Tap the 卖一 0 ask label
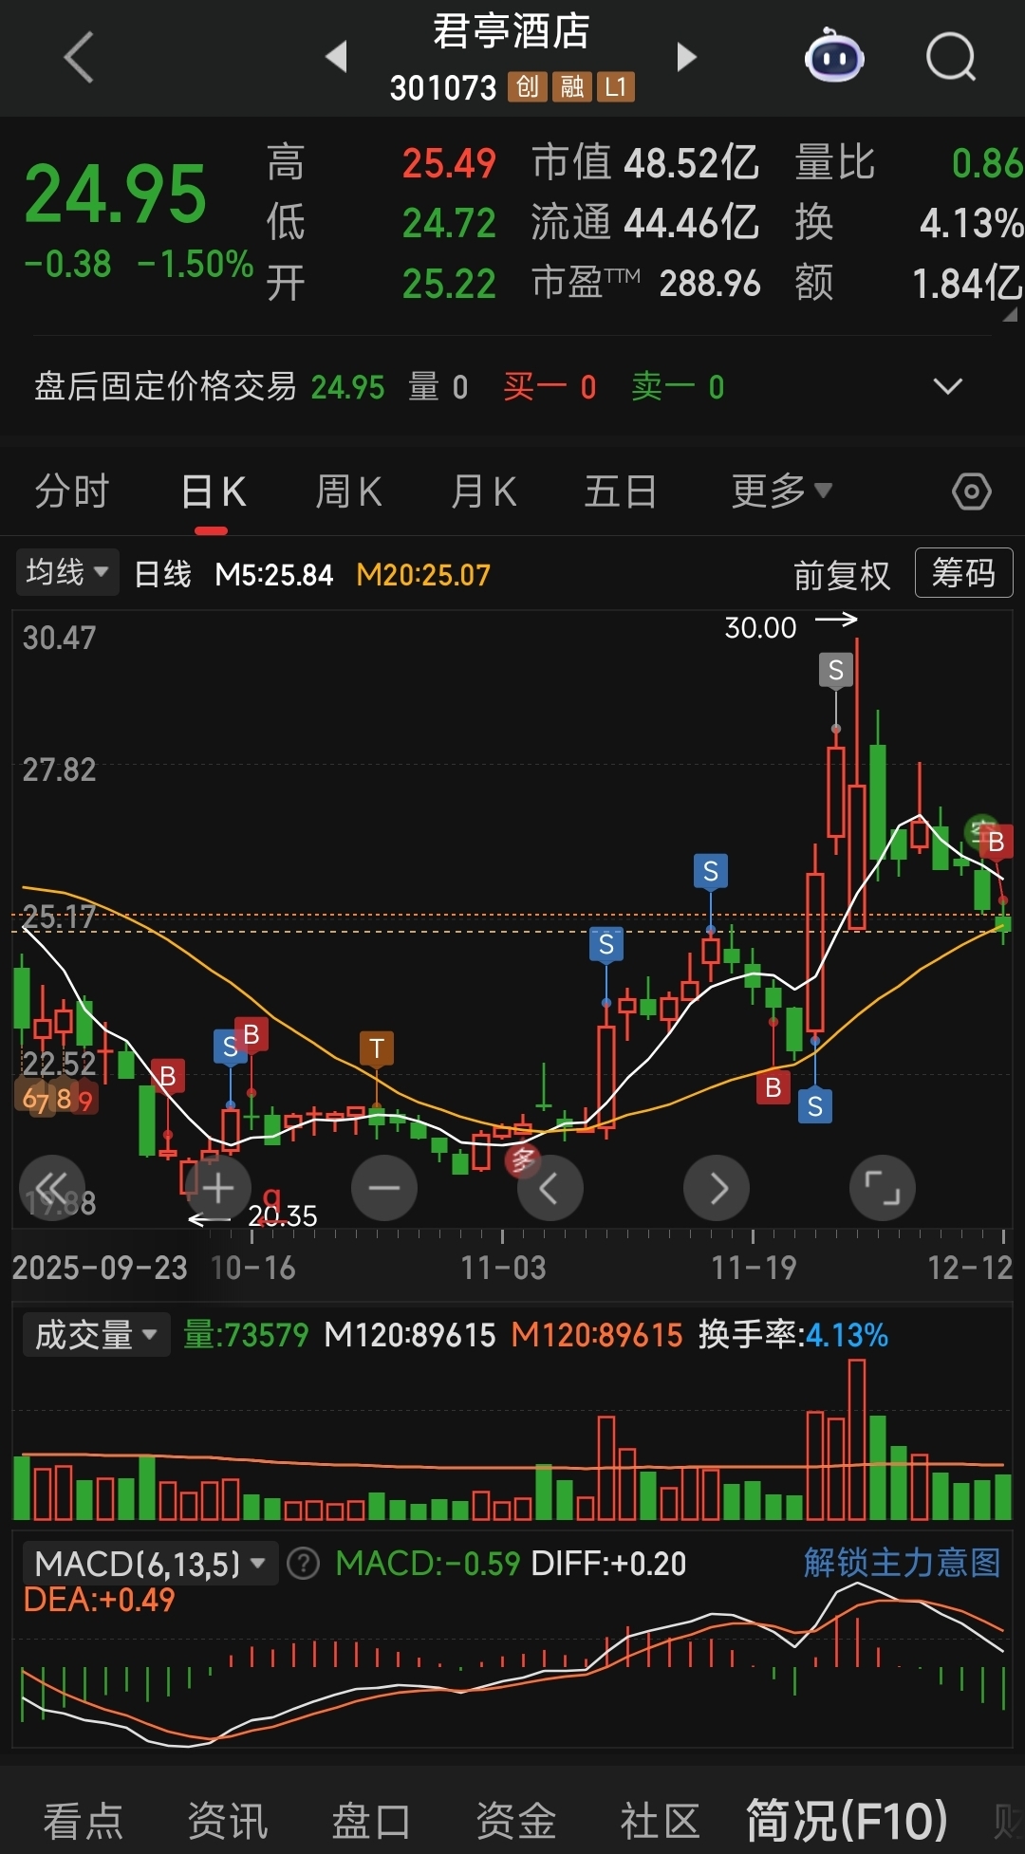Viewport: 1025px width, 1854px height. [678, 387]
